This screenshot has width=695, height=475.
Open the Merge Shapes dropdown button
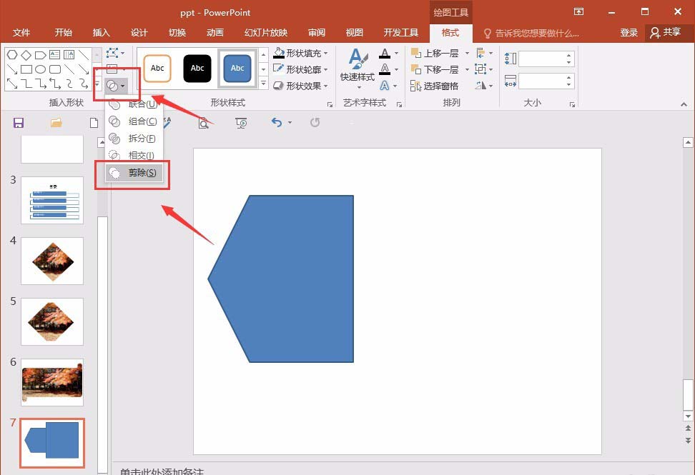115,86
